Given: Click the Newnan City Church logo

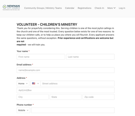Looking at the screenshot, I should click(x=11, y=8).
